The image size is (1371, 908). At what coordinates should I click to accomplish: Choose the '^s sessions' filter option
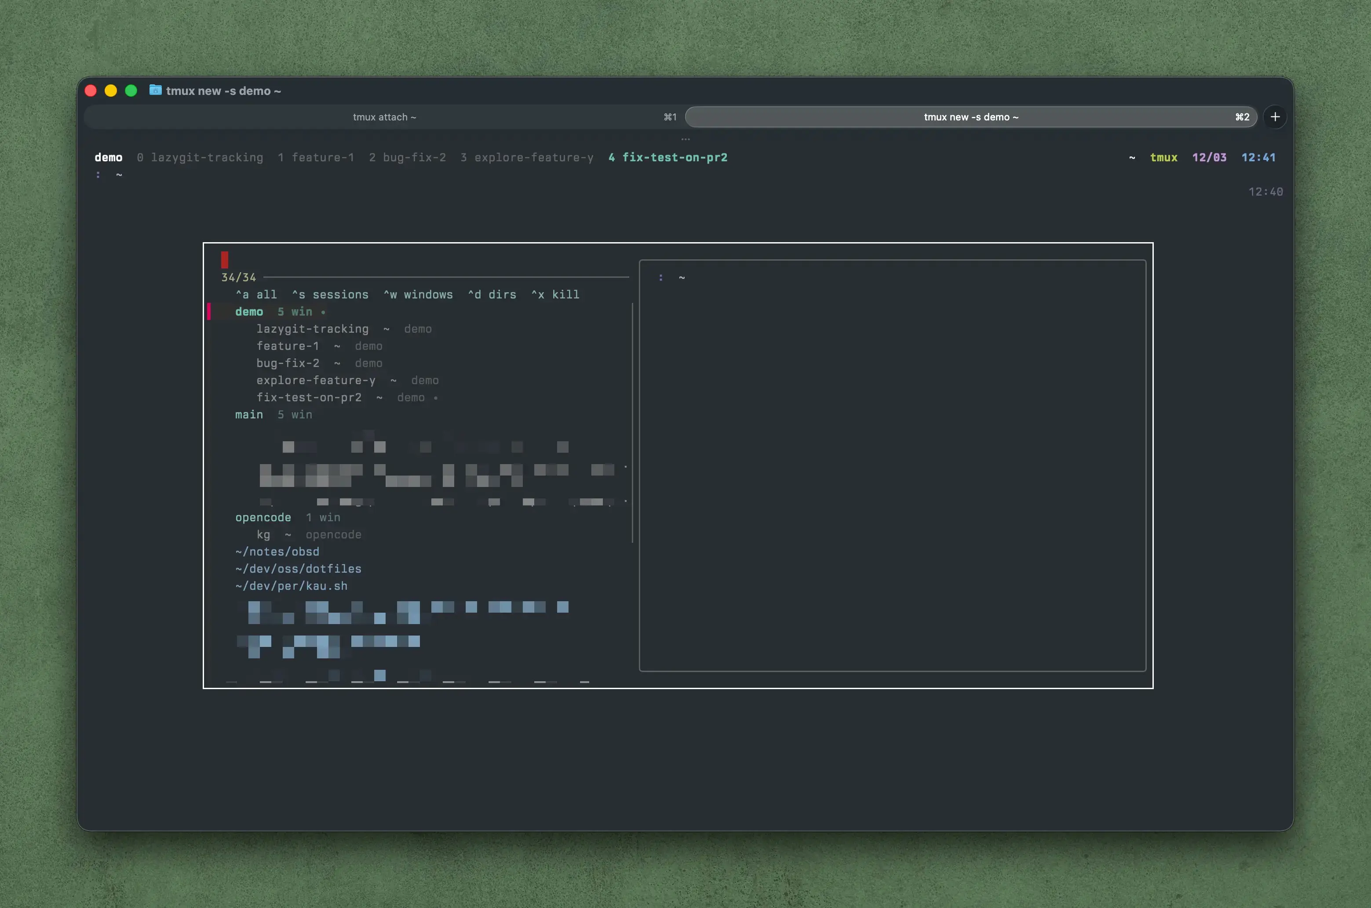330,295
